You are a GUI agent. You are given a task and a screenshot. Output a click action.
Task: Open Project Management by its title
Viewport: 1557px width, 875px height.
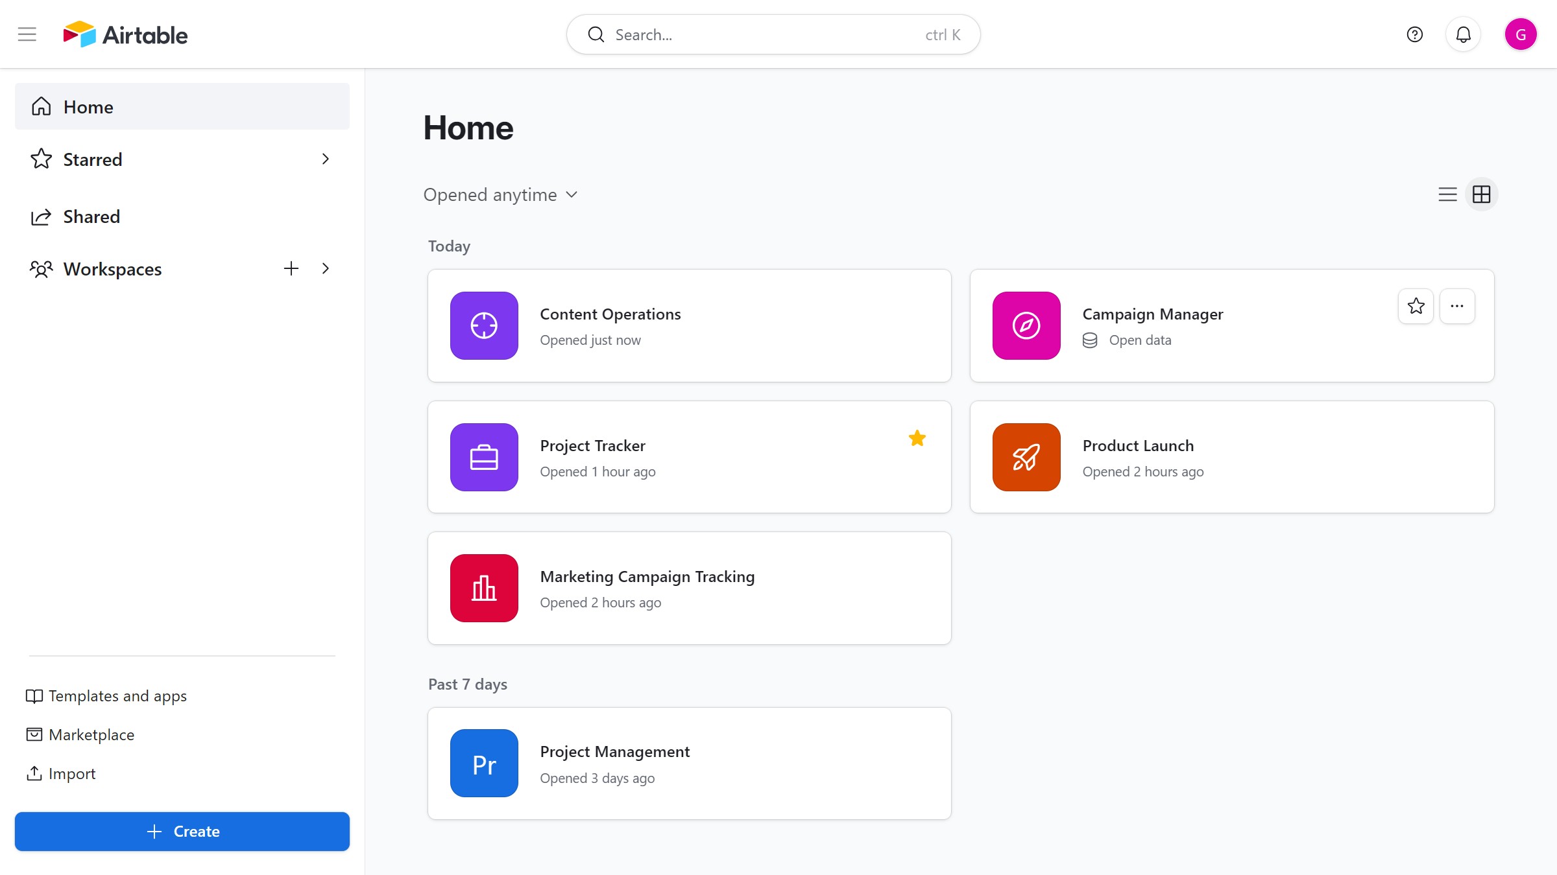point(615,751)
